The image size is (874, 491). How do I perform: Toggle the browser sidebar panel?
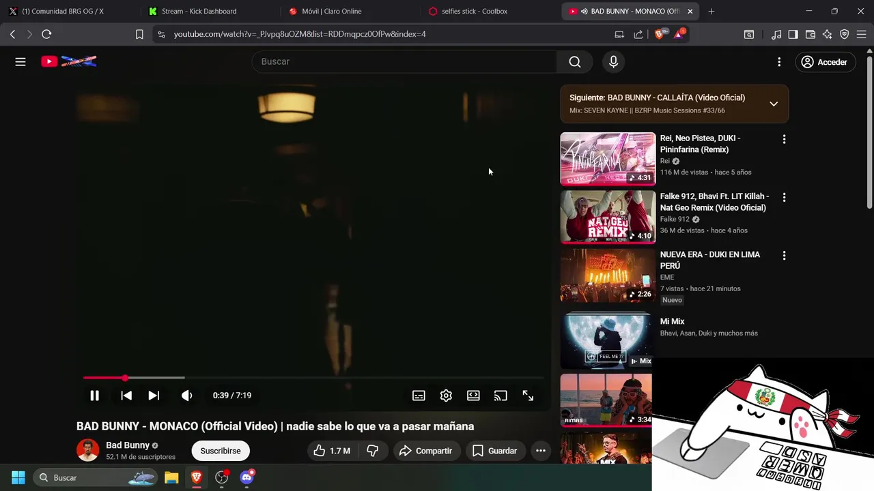(x=793, y=34)
